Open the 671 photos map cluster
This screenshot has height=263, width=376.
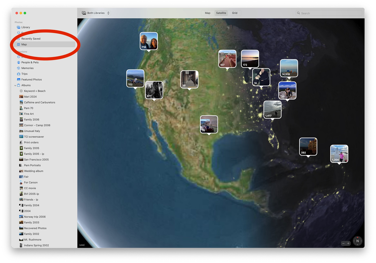pyautogui.click(x=154, y=90)
